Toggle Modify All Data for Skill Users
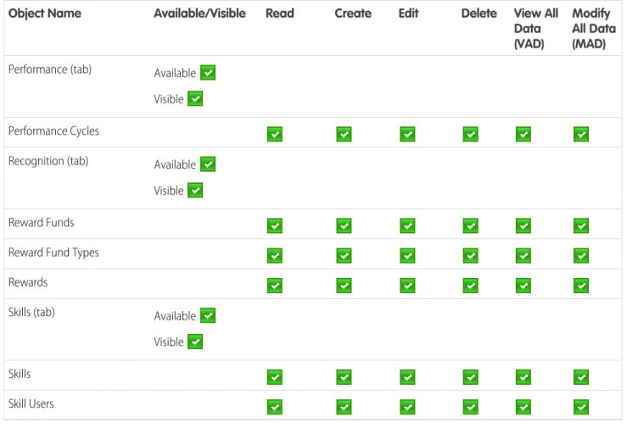Viewport: 627px width, 428px height. point(581,407)
